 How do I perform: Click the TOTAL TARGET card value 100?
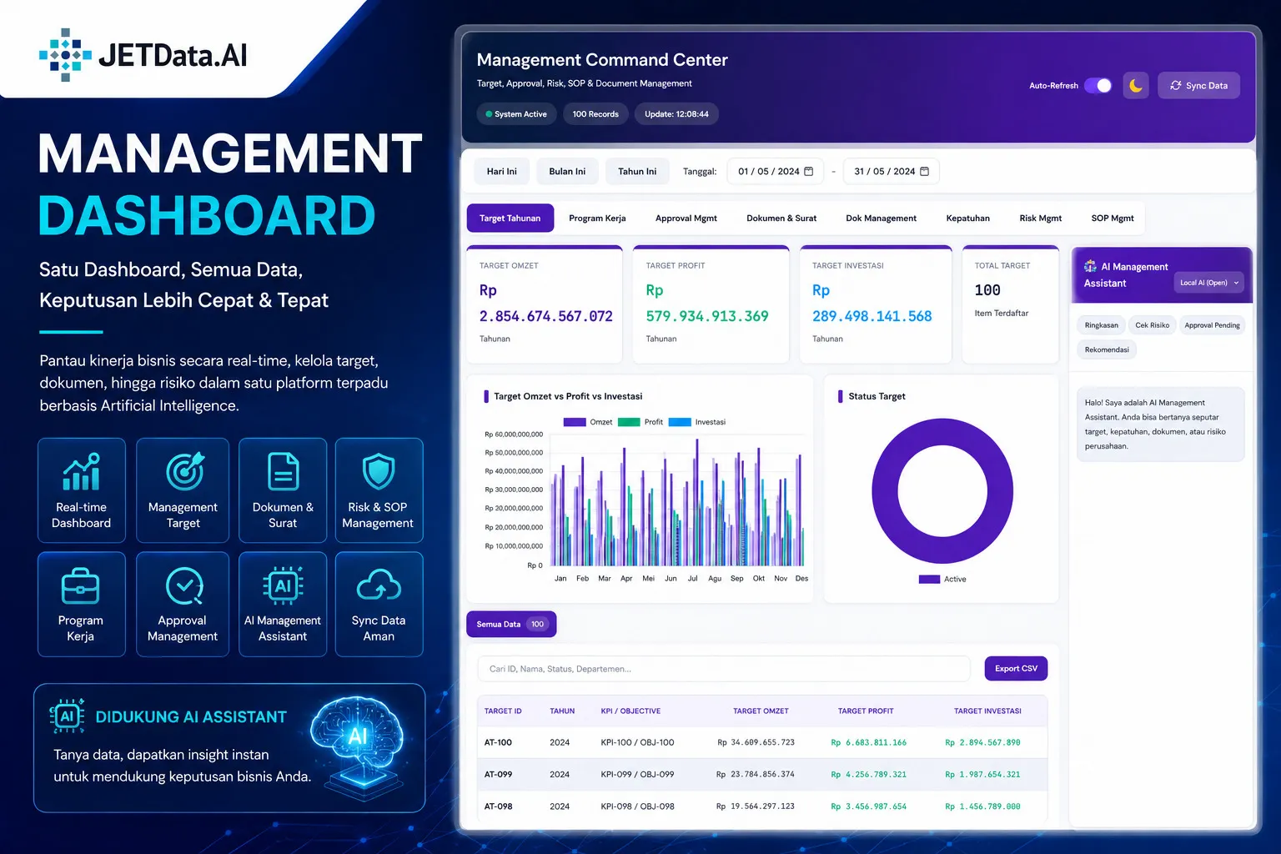coord(987,289)
